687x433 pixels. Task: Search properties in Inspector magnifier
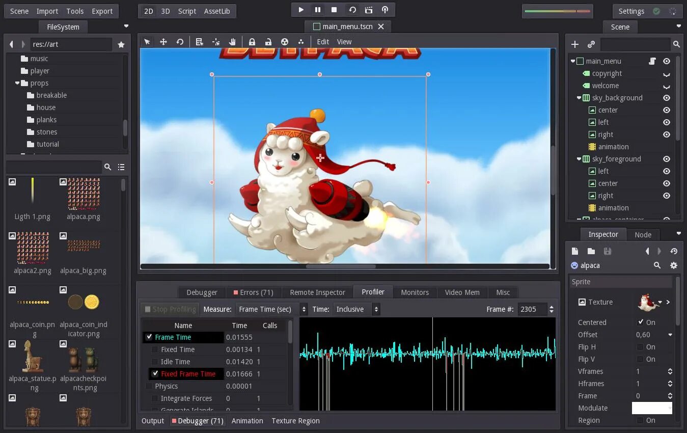pos(657,265)
